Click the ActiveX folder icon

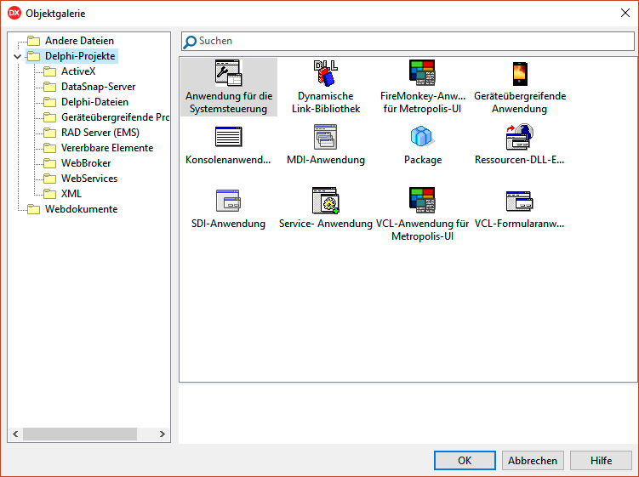pyautogui.click(x=49, y=71)
